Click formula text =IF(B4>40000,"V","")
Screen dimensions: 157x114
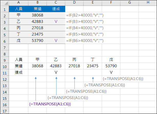click(x=85, y=28)
